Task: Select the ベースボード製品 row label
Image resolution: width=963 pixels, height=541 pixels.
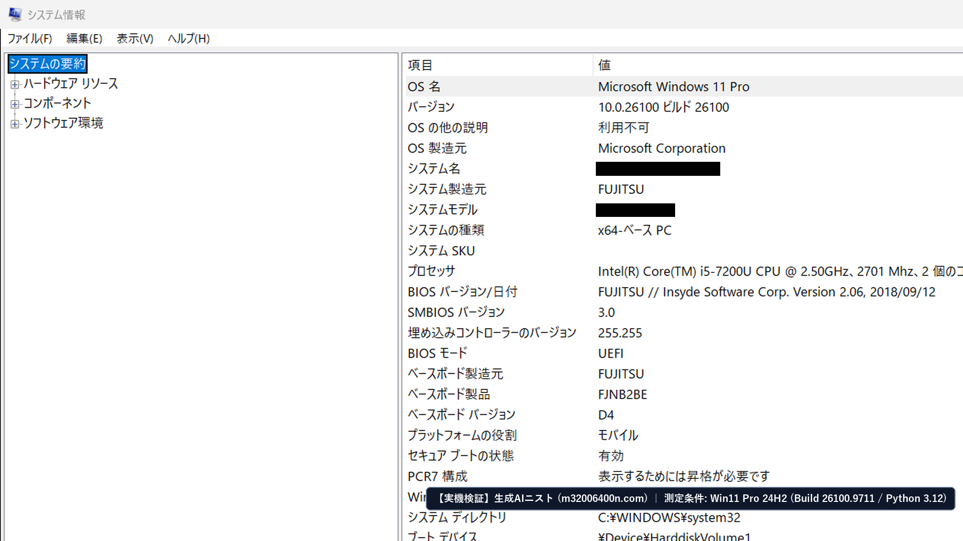Action: 449,395
